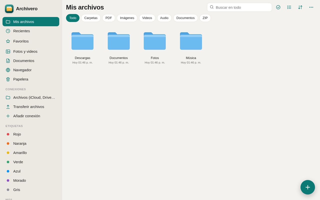Select the Rojo tag
This screenshot has width=320, height=200.
pos(31,134)
